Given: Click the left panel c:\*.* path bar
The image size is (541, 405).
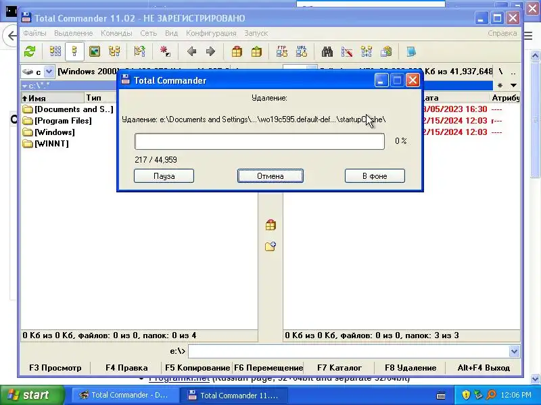Looking at the screenshot, I should [69, 86].
